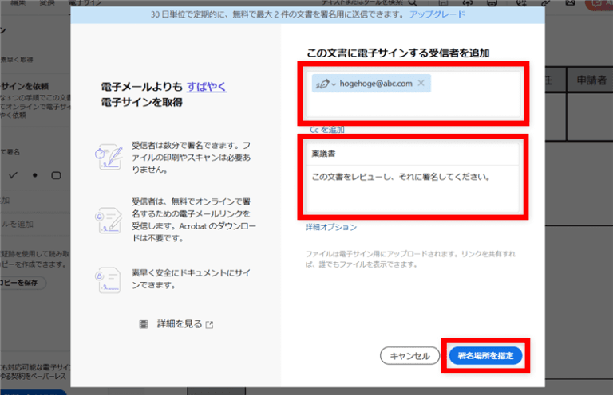Expand 詳細オプション settings
613x395 pixels.
(330, 228)
